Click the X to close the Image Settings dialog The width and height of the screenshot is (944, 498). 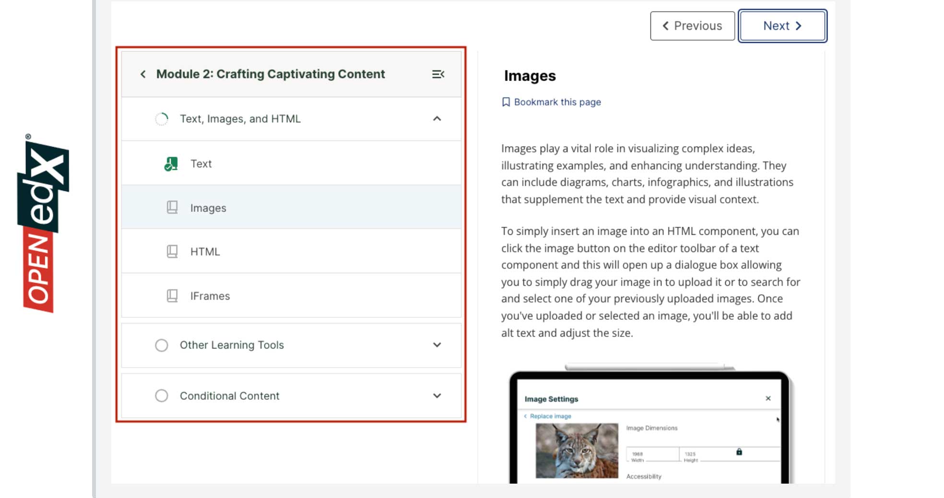[768, 398]
